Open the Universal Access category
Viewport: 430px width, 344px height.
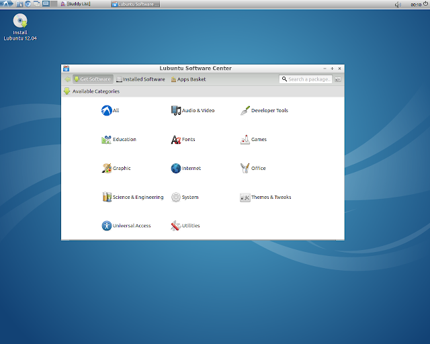click(x=126, y=226)
